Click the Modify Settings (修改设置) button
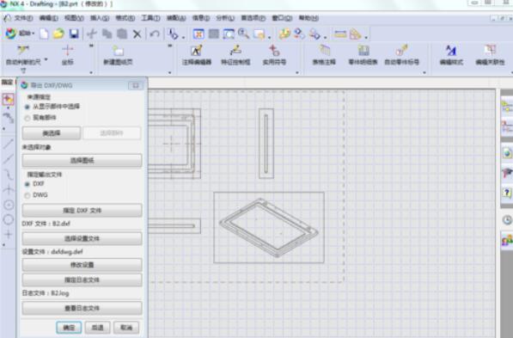Screen dimensions: 513x338 (x=82, y=265)
